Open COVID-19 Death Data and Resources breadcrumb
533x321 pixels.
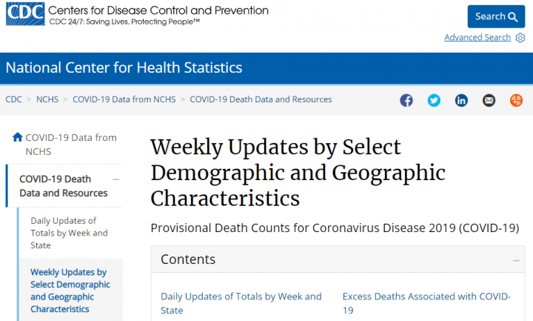(x=261, y=99)
